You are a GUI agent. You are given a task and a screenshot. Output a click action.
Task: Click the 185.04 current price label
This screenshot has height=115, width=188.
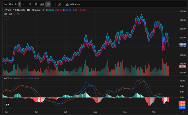182,44
